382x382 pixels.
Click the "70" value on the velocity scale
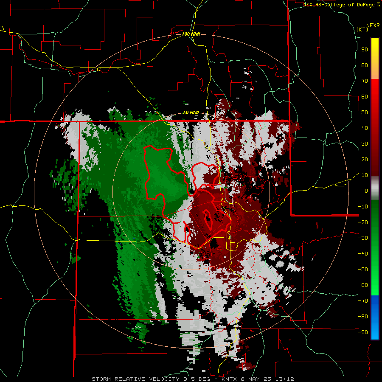pyautogui.click(x=365, y=81)
